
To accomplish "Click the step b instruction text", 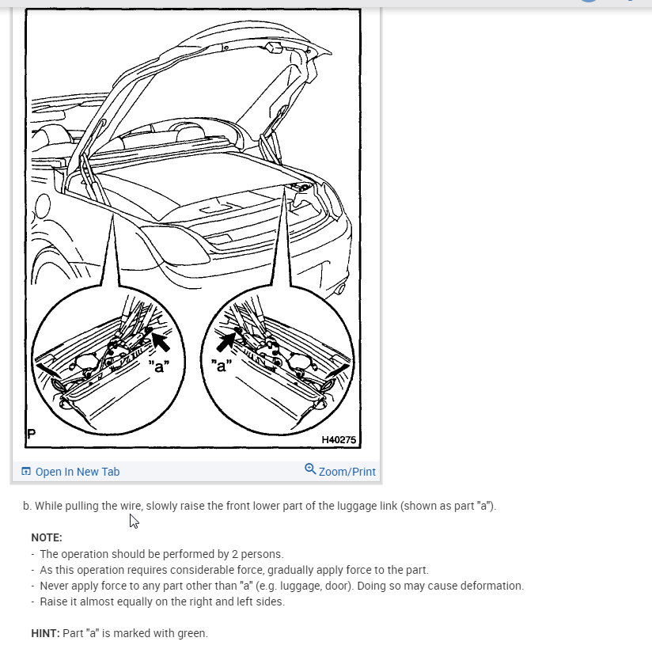I will coord(260,506).
